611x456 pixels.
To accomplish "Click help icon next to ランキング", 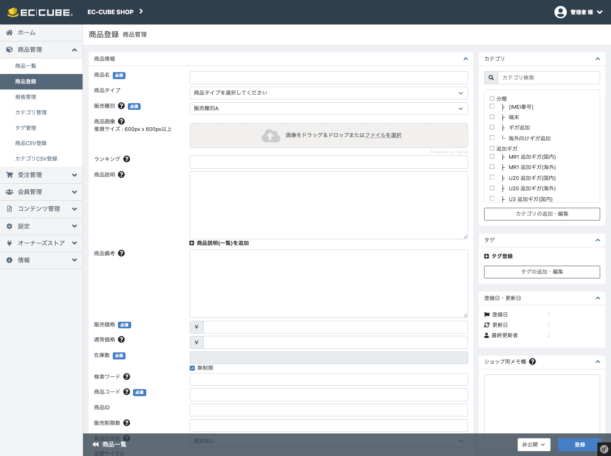I will click(126, 159).
